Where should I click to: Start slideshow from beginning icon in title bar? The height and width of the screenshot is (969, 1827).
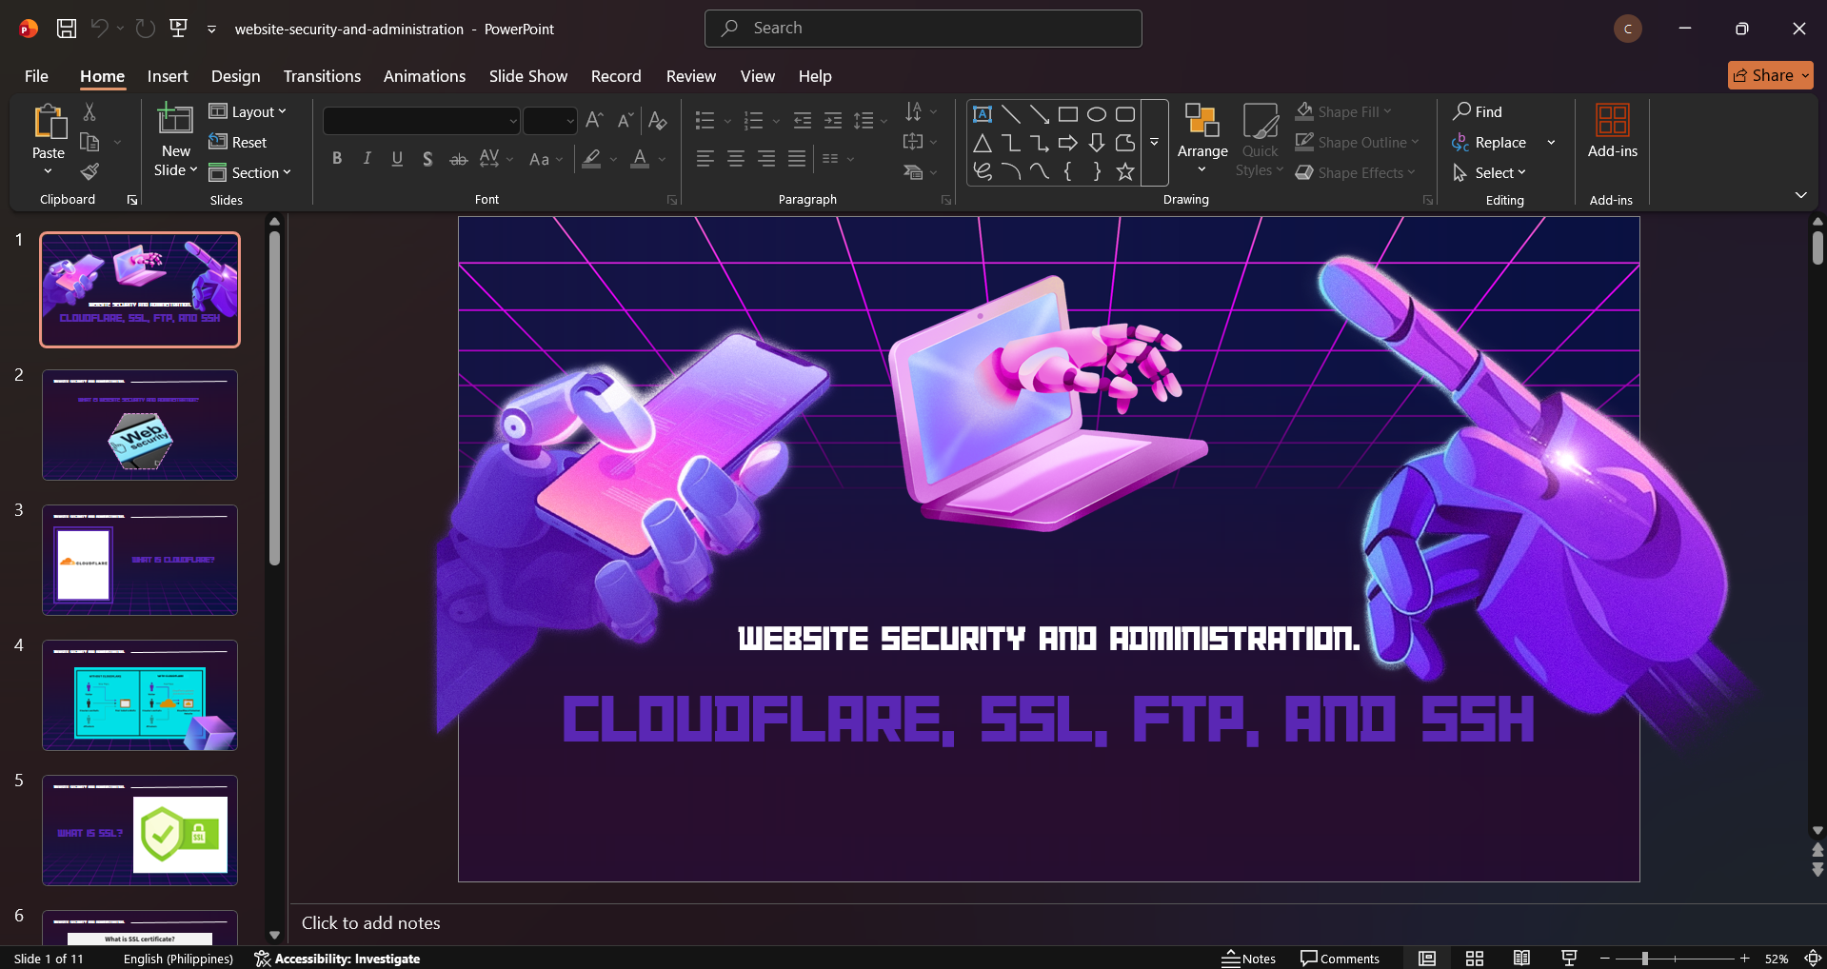click(x=178, y=29)
